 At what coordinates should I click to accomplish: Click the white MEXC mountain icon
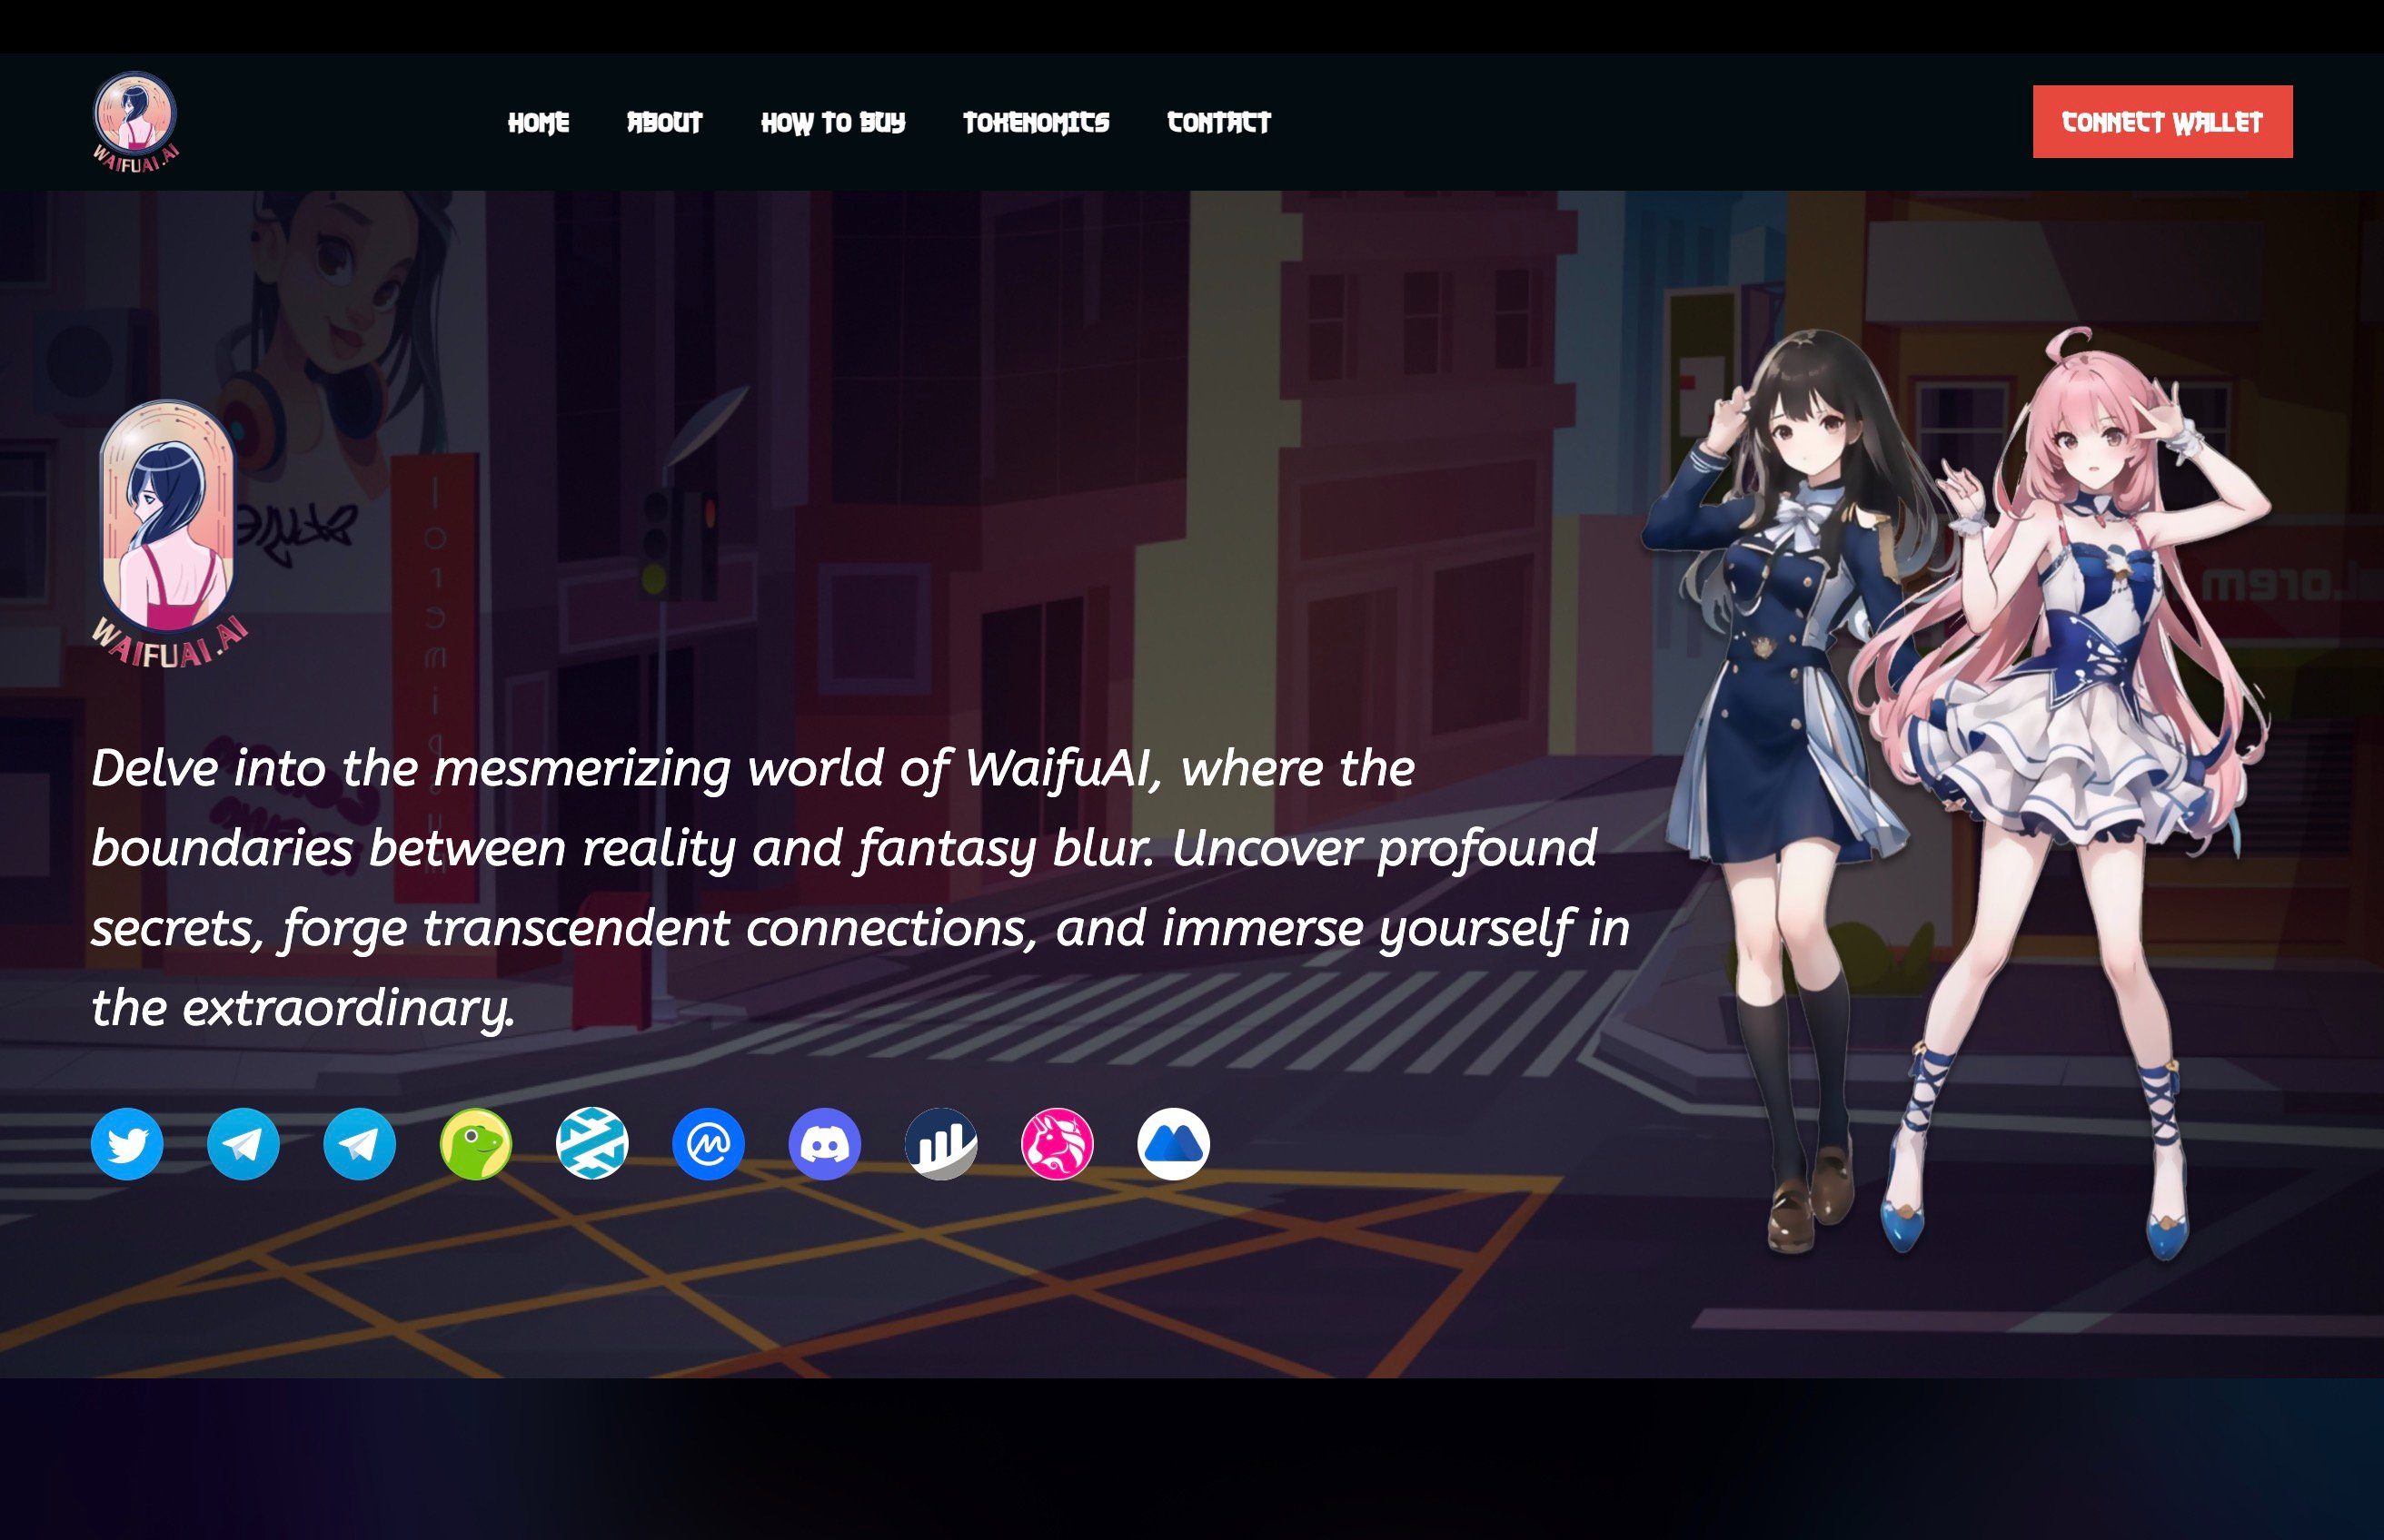coord(1174,1144)
